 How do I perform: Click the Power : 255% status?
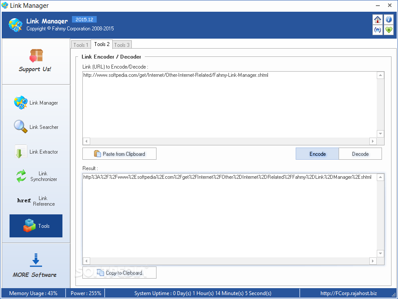tap(86, 293)
